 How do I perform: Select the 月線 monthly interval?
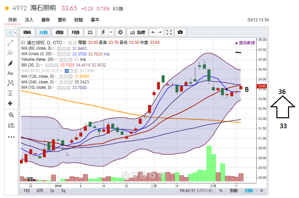75,32
